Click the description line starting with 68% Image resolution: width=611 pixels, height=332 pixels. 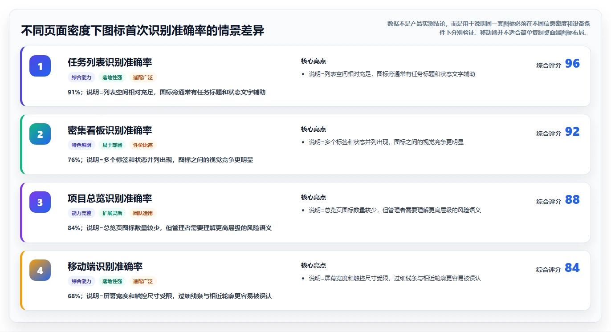[170, 296]
